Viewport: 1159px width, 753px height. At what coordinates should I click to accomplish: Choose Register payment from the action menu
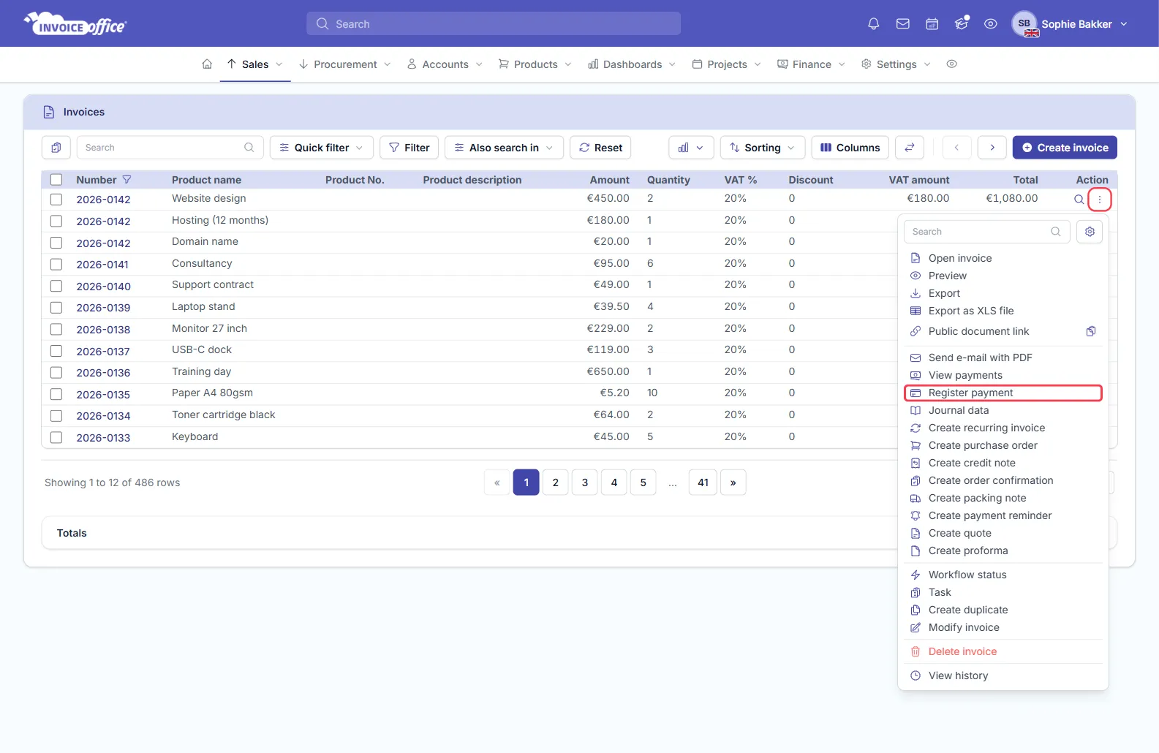point(1003,393)
